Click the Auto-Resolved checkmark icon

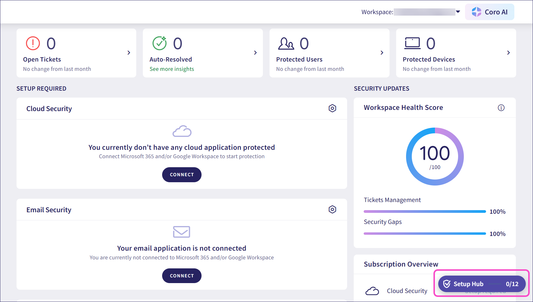coord(159,43)
